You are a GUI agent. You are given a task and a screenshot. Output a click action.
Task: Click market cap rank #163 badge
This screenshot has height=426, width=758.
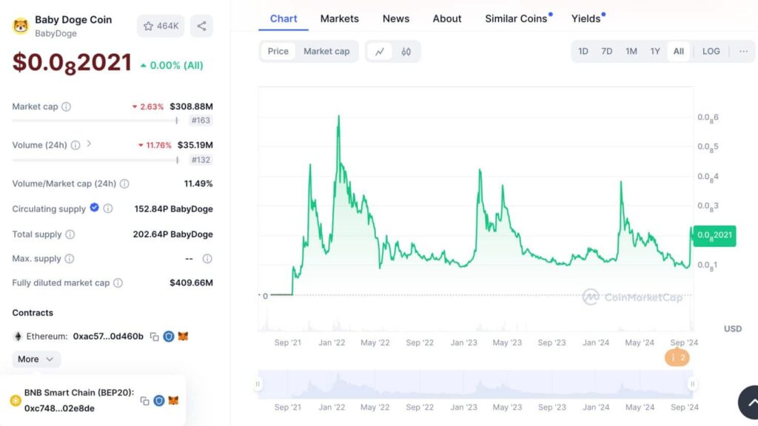tap(201, 121)
